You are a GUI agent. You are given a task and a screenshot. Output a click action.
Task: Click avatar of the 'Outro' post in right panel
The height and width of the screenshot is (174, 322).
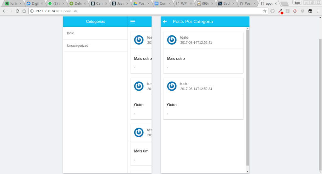tap(172, 86)
